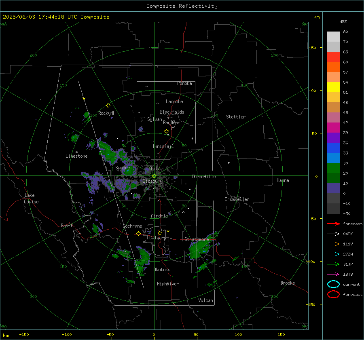This screenshot has height=340, width=364.
Task: Select the magenta 39-42 dBZ swatch
Action: pyautogui.click(x=333, y=127)
